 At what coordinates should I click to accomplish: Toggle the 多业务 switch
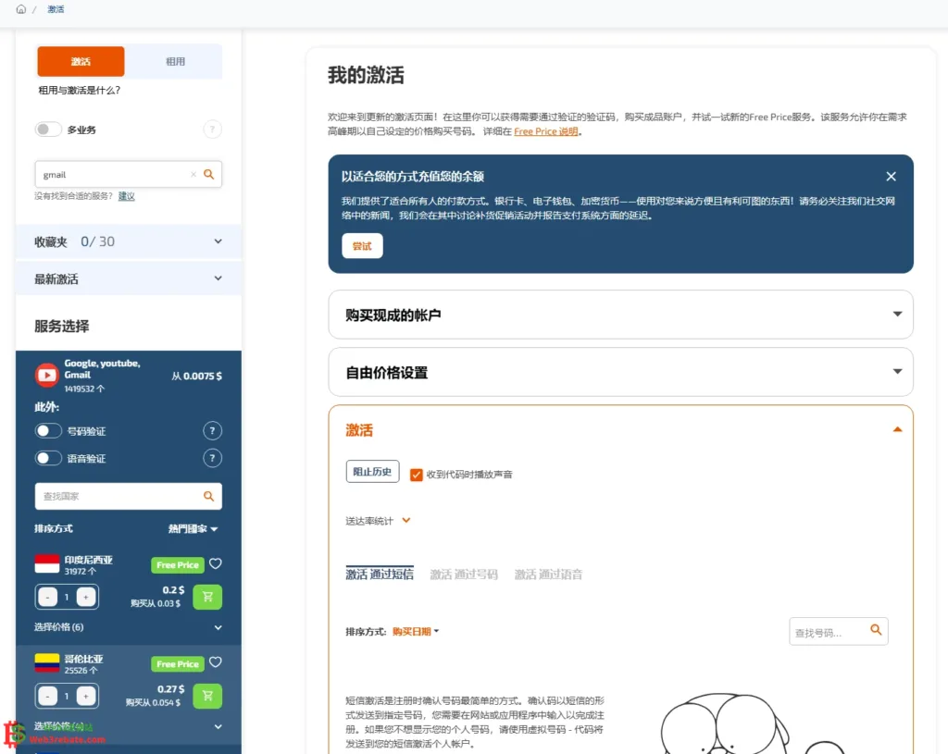click(x=48, y=130)
